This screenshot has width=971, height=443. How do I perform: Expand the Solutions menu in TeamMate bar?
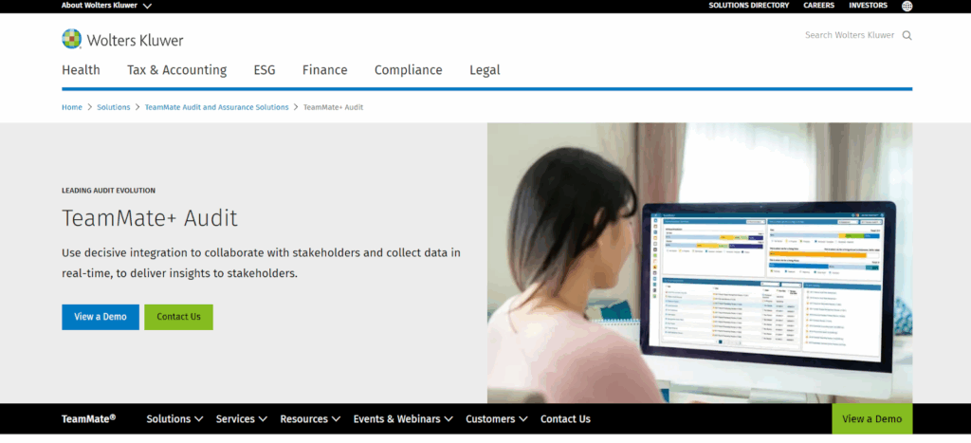174,418
